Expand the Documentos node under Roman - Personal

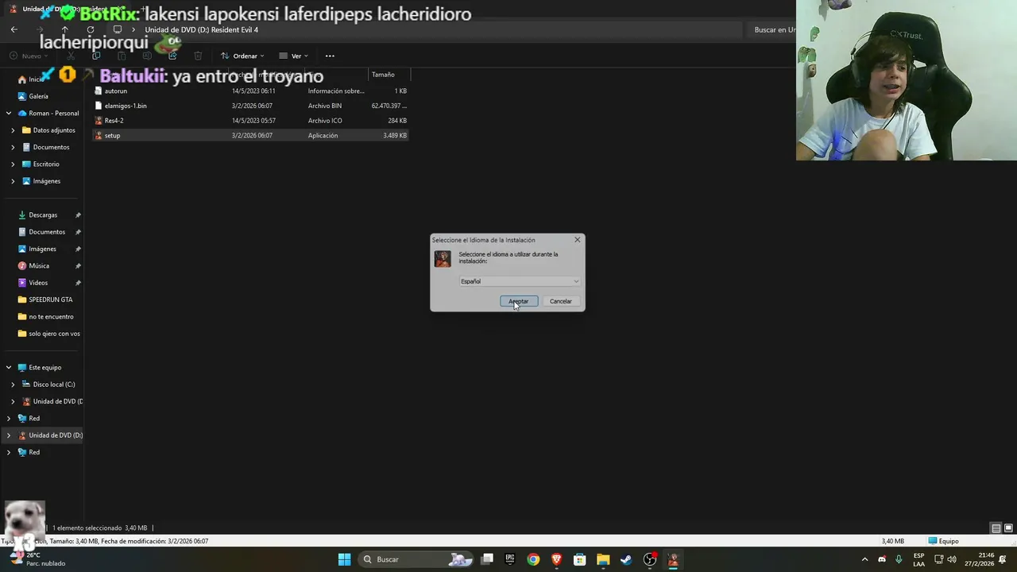pyautogui.click(x=13, y=147)
